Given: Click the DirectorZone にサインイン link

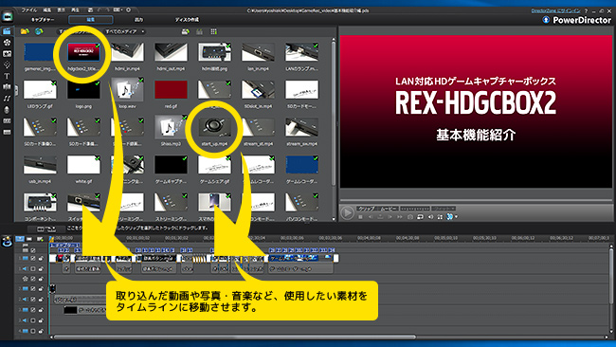Looking at the screenshot, I should pos(555,10).
